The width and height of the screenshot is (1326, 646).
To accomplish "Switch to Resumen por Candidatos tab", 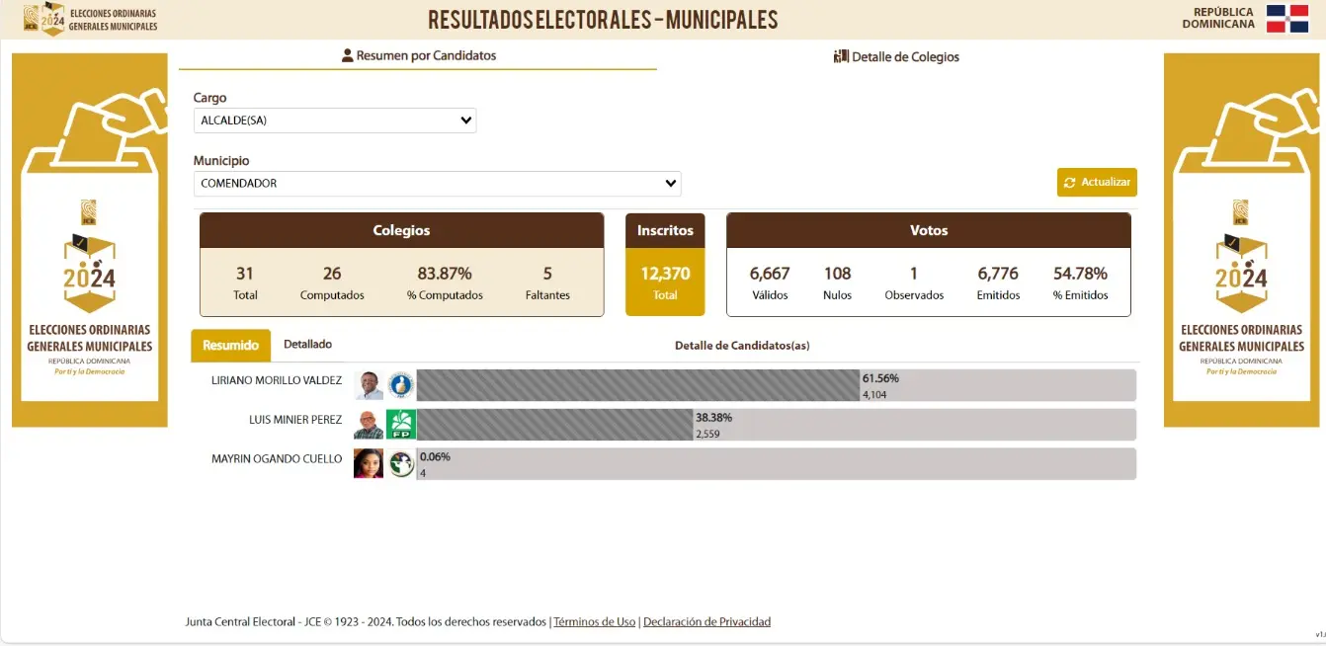I will pyautogui.click(x=418, y=56).
